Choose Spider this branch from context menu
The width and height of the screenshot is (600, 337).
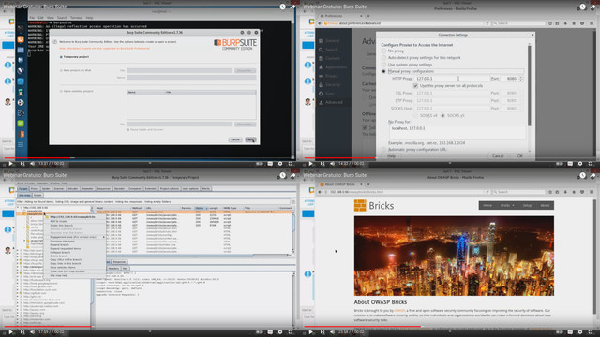(x=61, y=226)
